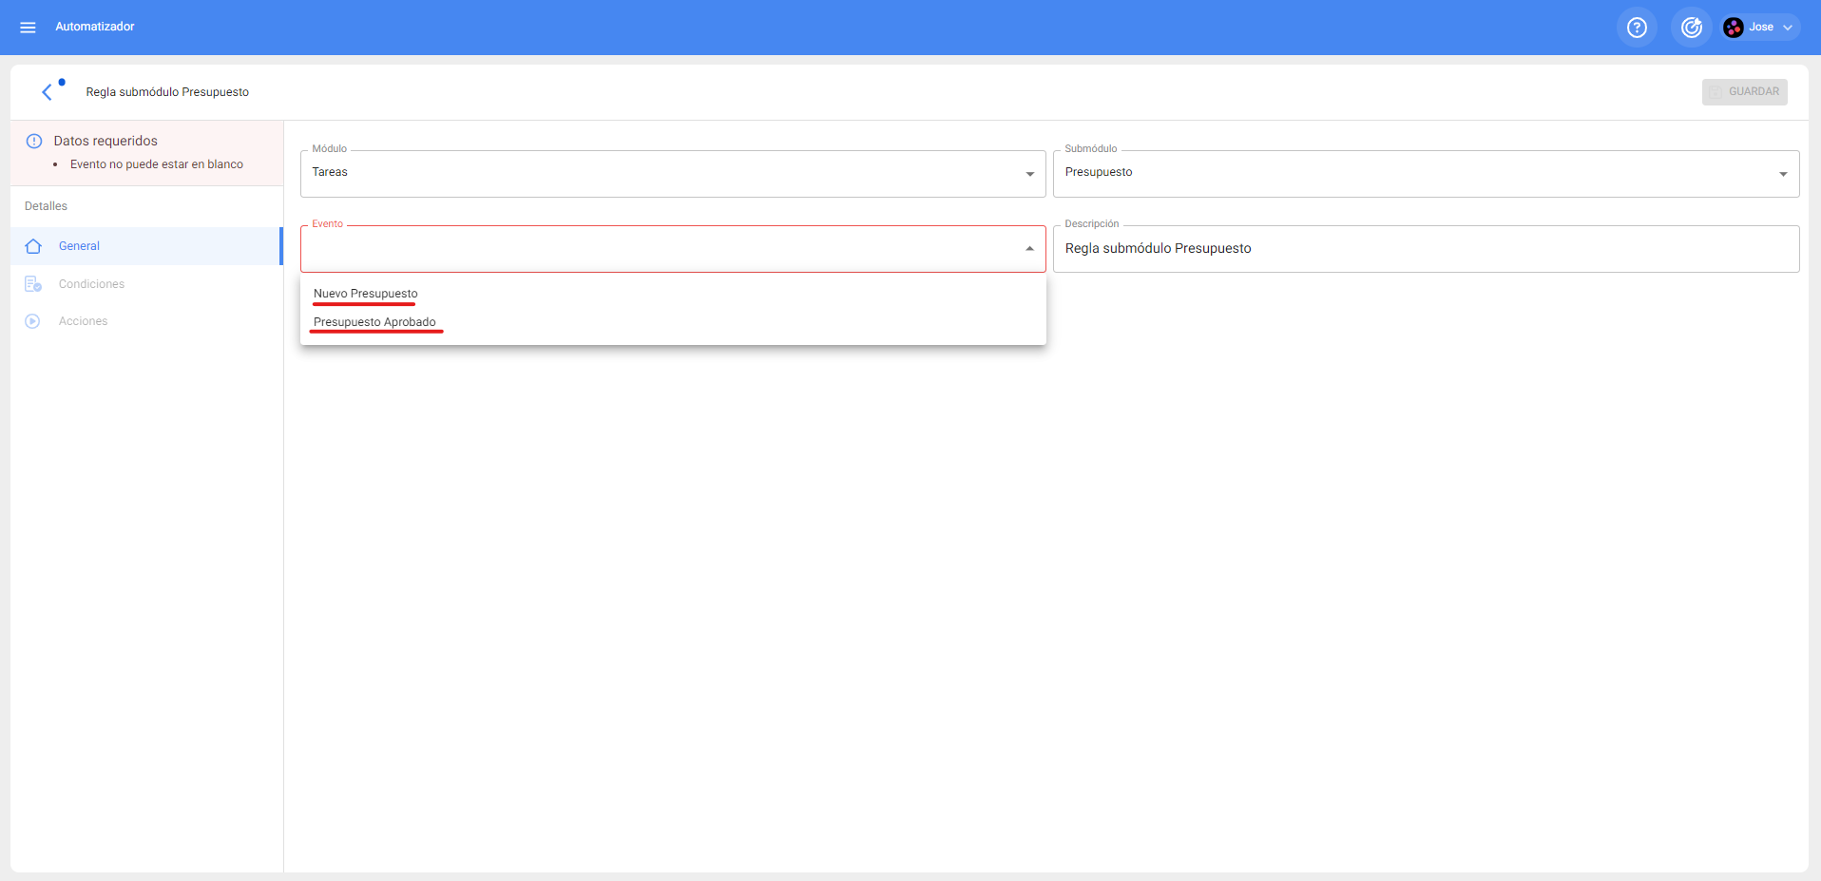This screenshot has height=881, width=1821.
Task: Click the Automatizador title in header
Action: coord(95,27)
